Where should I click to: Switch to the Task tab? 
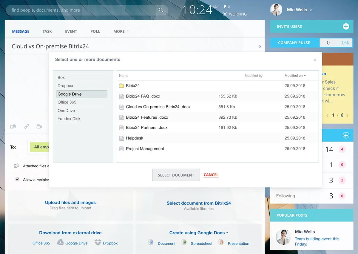(47, 31)
